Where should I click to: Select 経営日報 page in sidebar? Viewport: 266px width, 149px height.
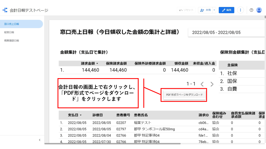coord(9,32)
